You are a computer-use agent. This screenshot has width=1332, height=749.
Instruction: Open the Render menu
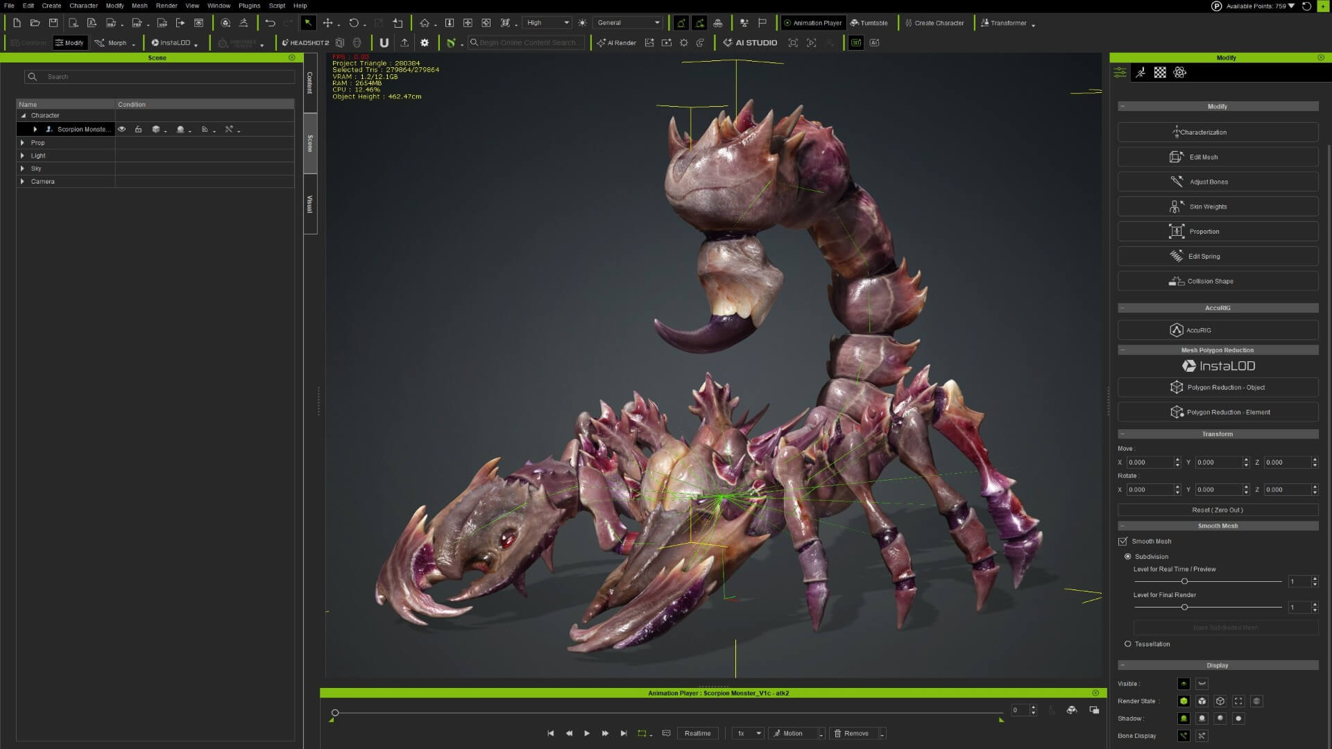click(x=166, y=6)
